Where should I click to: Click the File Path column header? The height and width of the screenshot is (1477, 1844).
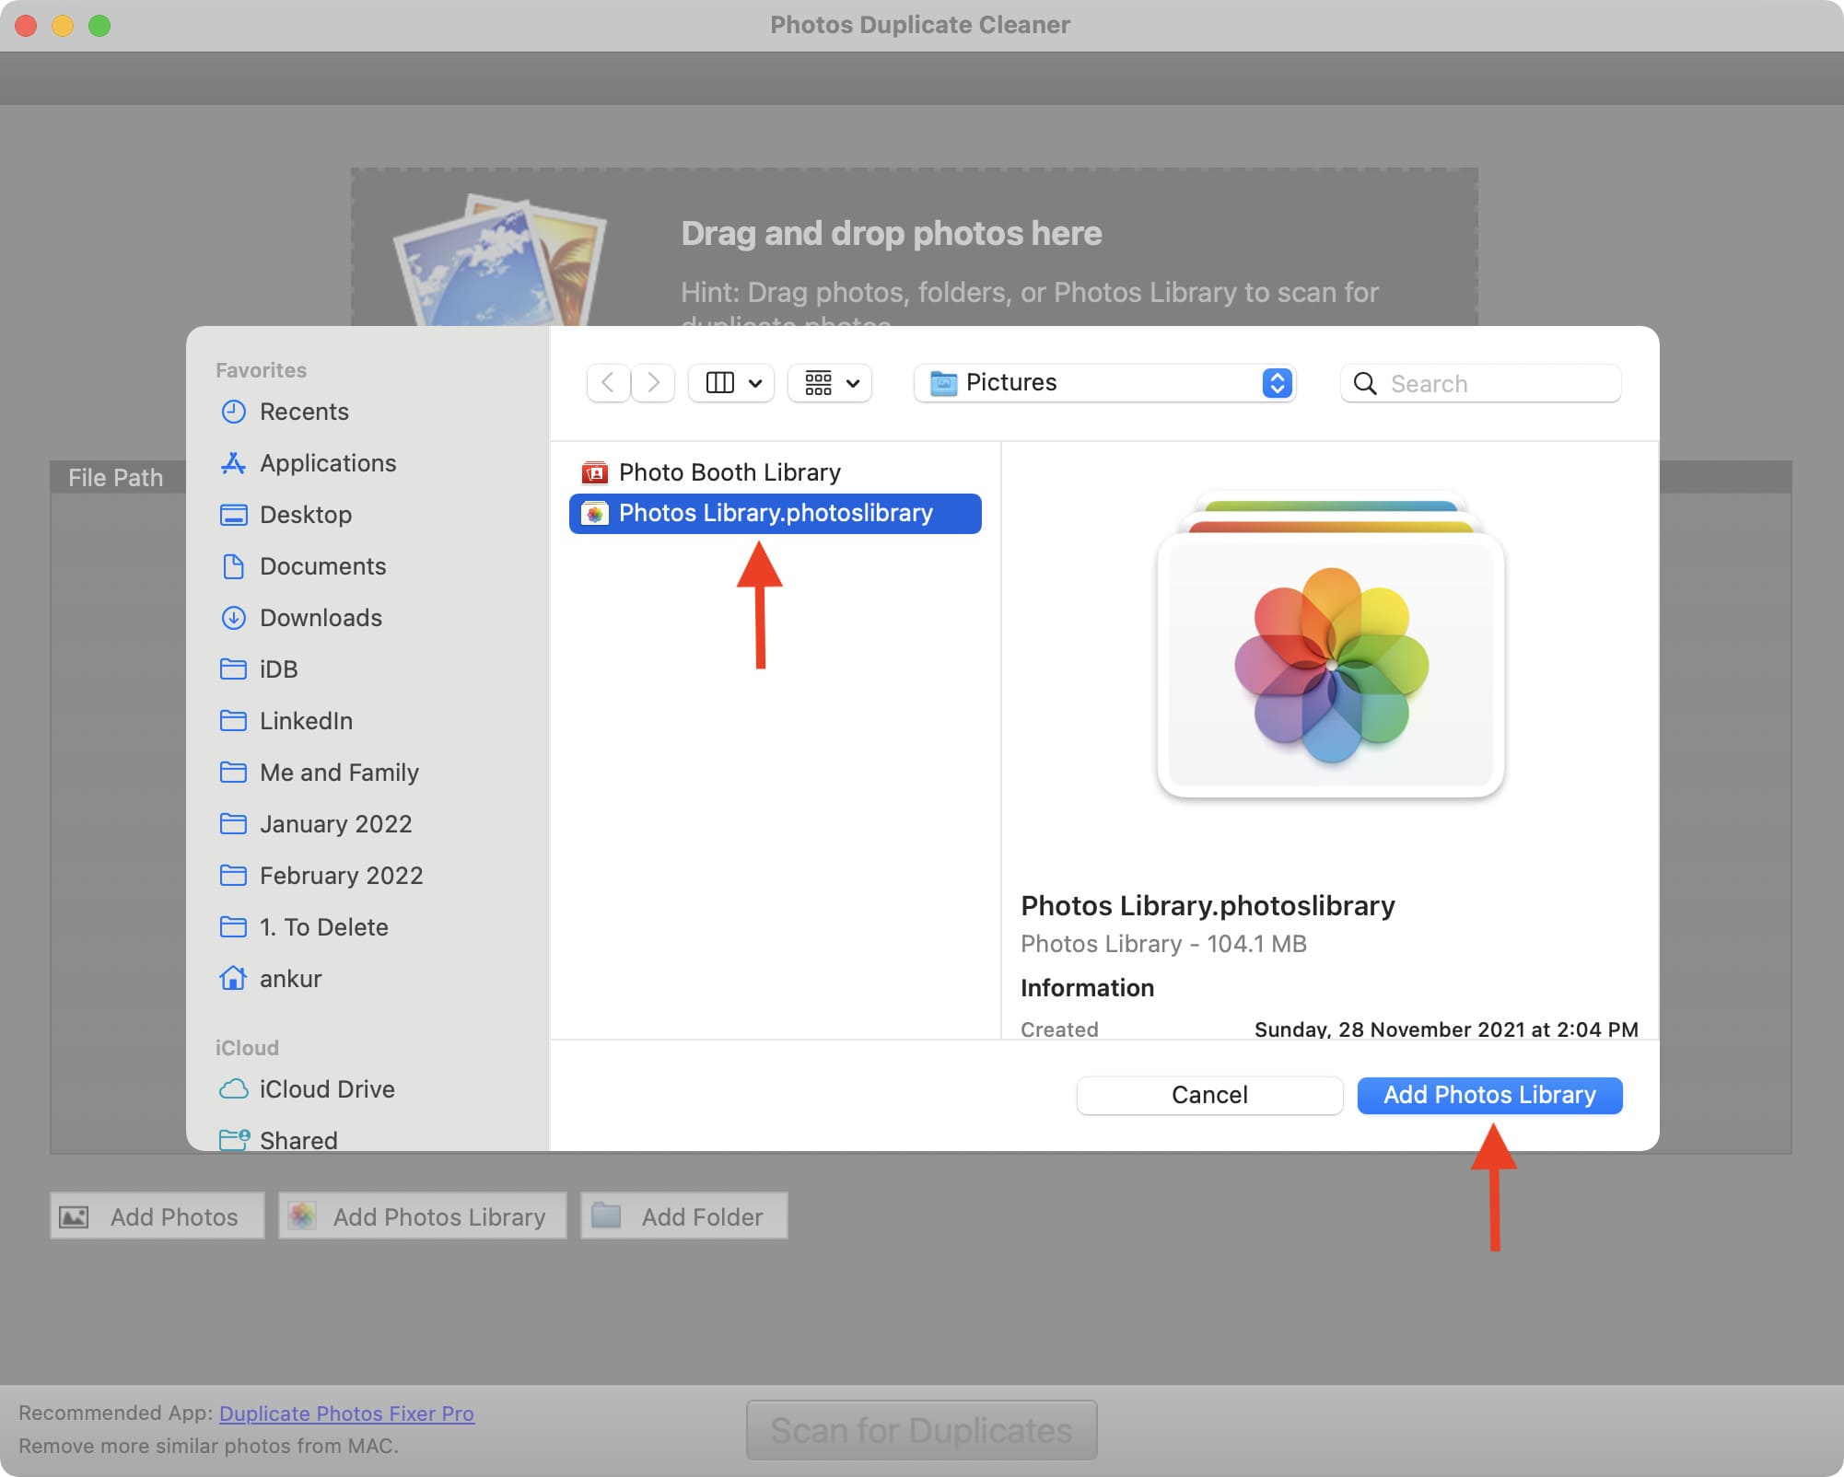[116, 478]
